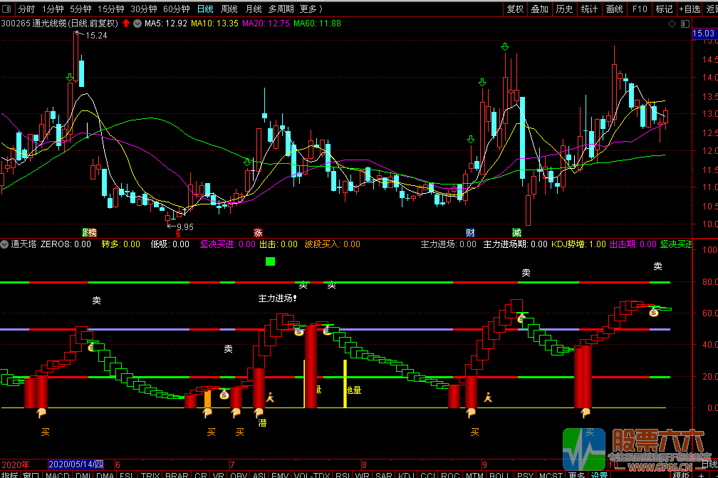The width and height of the screenshot is (718, 478).
Task: Switch sub-chart to MACD indicator
Action: [x=58, y=474]
